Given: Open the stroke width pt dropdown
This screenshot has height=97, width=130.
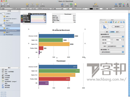Looking at the screenshot, I should pos(86,9).
